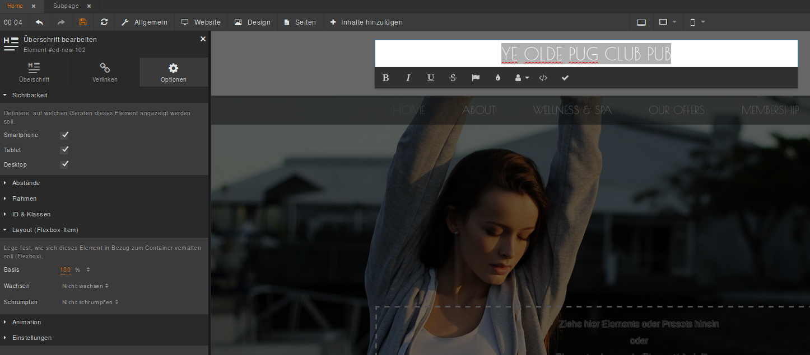810x355 pixels.
Task: Click MEMBERSHIP navigation link
Action: [770, 110]
